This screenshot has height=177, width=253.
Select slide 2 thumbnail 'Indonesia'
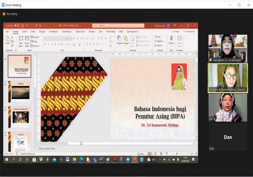[x=19, y=92]
